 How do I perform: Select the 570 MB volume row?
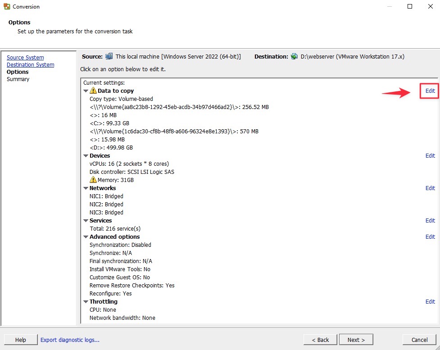pos(174,132)
